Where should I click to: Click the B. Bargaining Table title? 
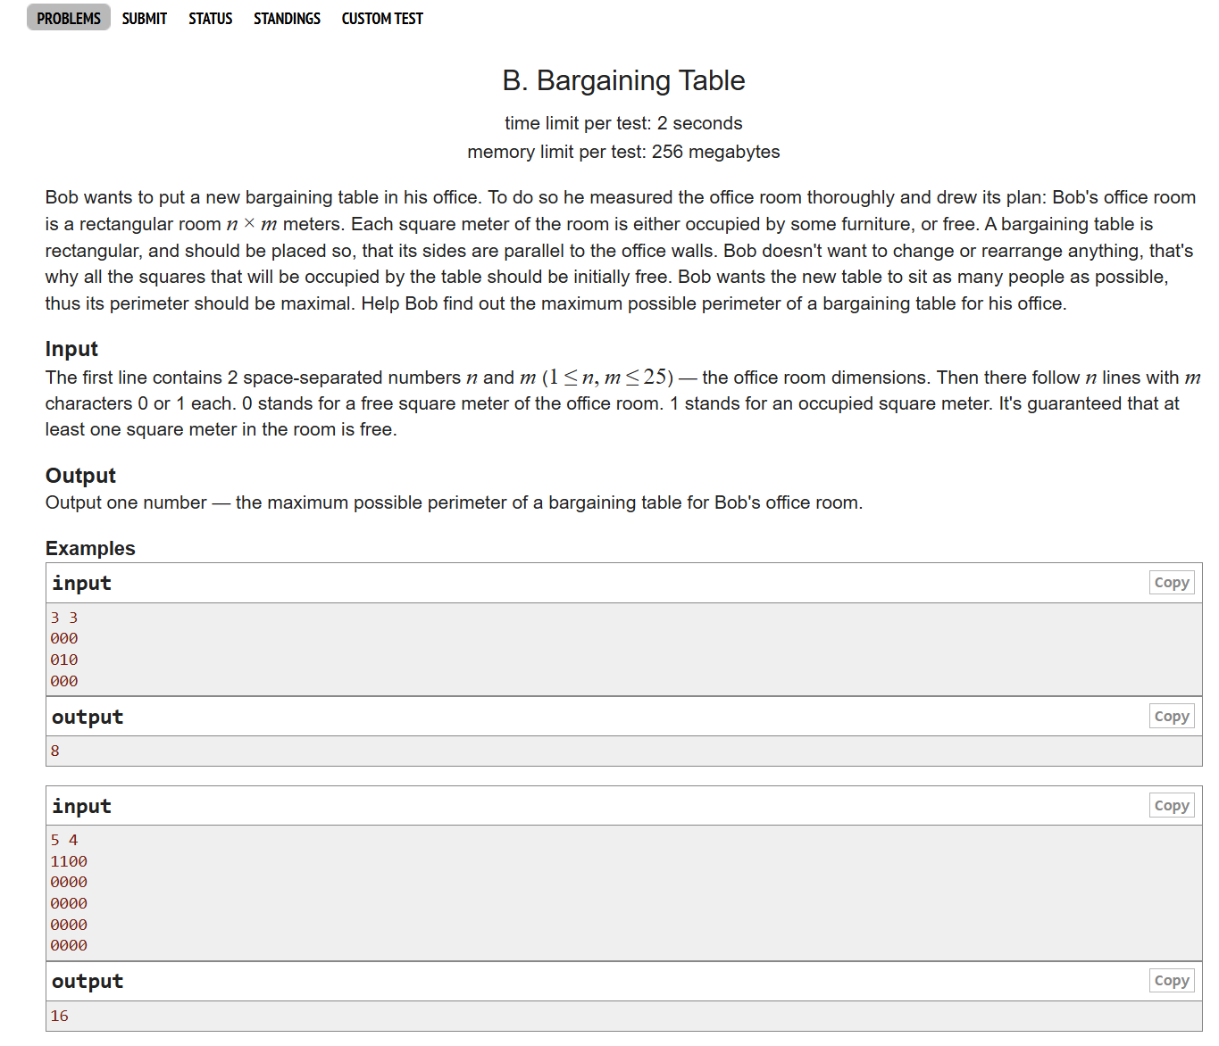(623, 80)
